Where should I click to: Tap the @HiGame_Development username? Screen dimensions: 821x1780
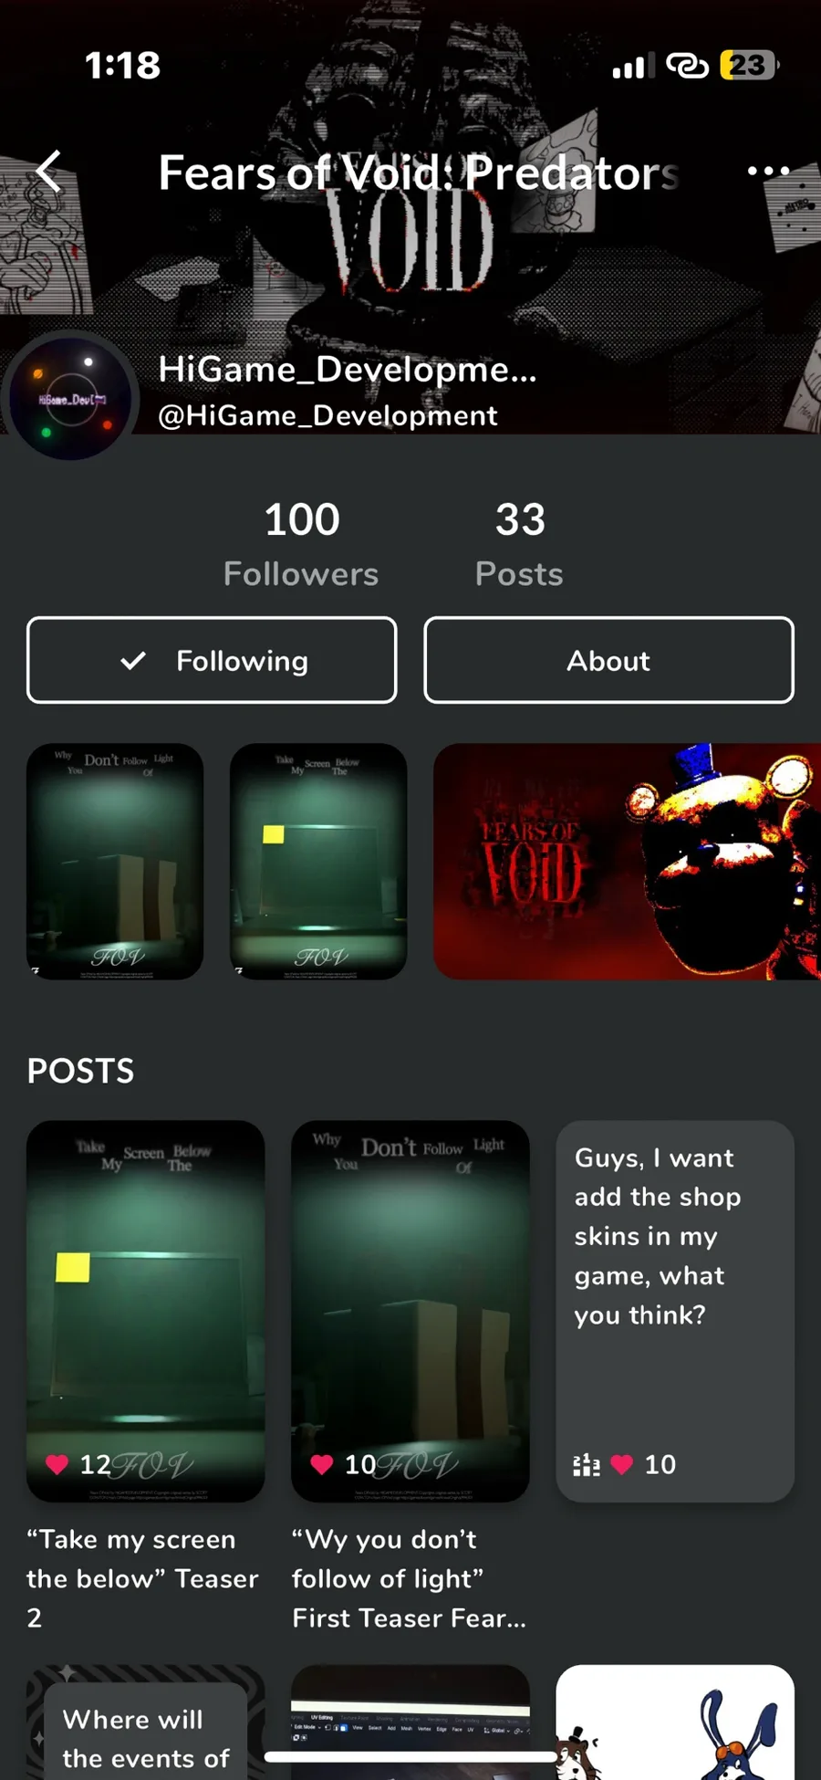[x=328, y=415]
